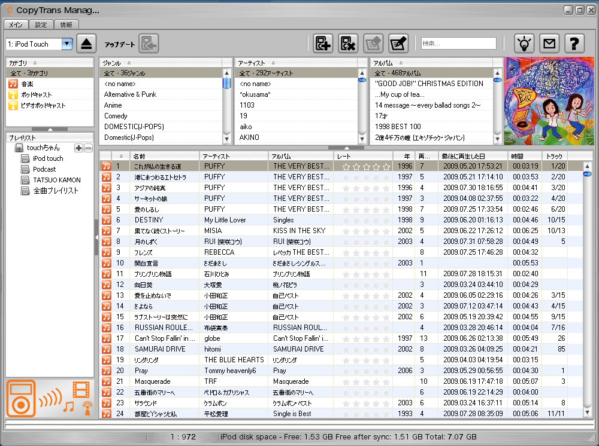The image size is (599, 446).
Task: Click the fifth rating star on track 1
Action: pyautogui.click(x=386, y=167)
